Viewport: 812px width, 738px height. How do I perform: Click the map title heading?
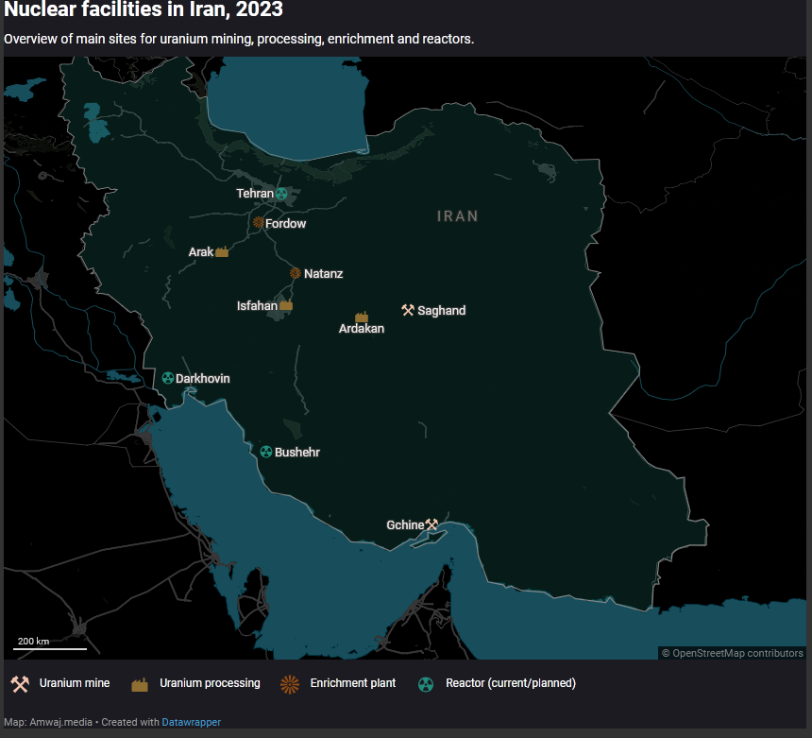click(x=144, y=11)
